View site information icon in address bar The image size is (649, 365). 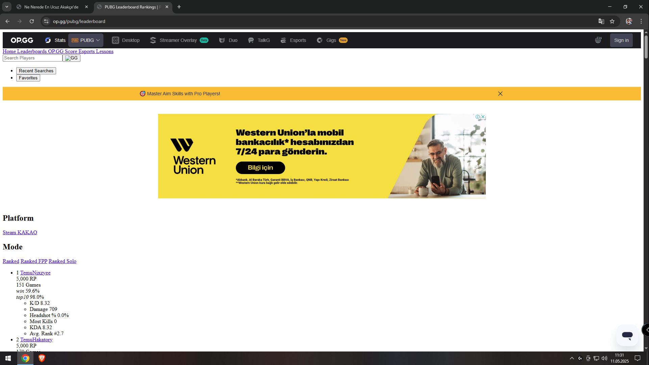46,21
